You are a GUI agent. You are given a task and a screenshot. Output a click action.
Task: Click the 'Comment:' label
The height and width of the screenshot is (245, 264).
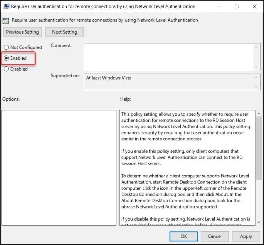tap(61, 45)
